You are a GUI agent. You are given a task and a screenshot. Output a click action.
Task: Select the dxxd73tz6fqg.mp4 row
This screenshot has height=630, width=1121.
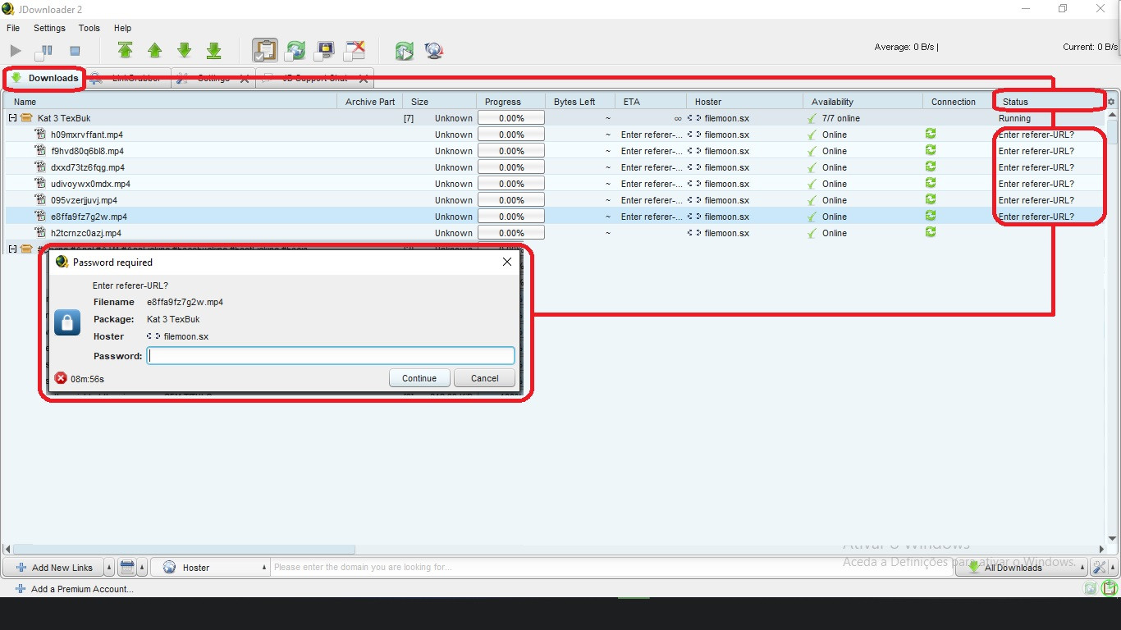tap(554, 167)
